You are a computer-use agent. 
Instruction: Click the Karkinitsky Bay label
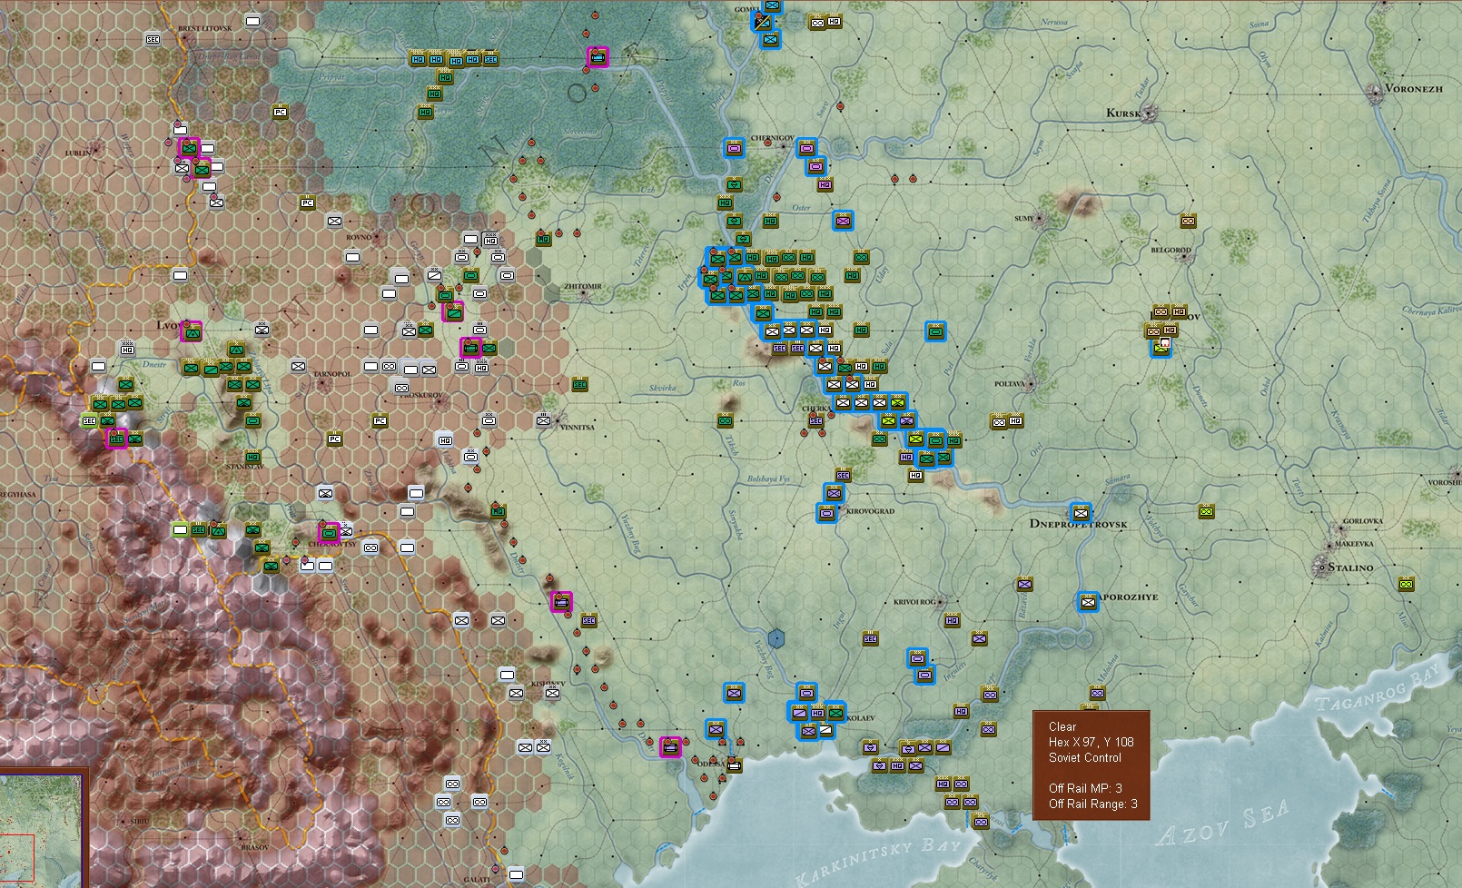point(877,863)
